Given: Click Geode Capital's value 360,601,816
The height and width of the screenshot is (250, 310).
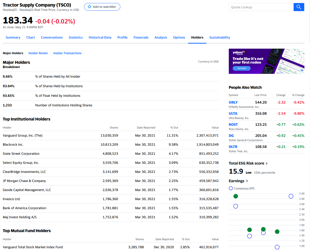Looking at the screenshot, I should click(x=209, y=190).
